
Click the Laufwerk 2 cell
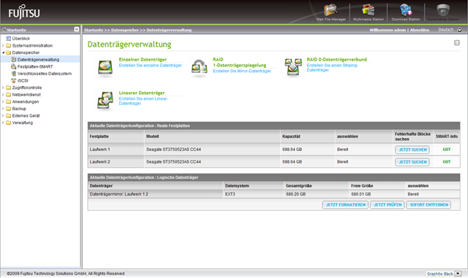pyautogui.click(x=116, y=162)
